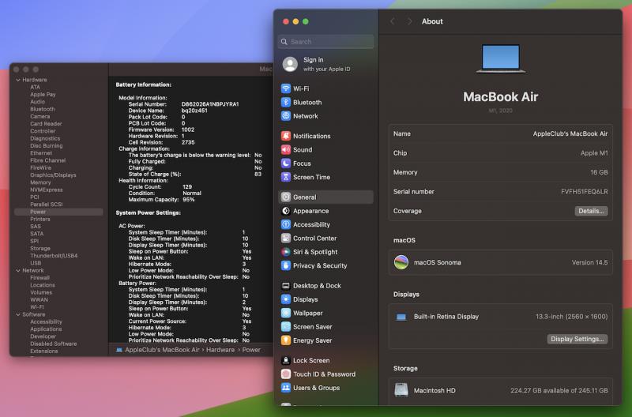Screen dimensions: 632x417
Task: Open the Energy Saver icon
Action: 286,340
